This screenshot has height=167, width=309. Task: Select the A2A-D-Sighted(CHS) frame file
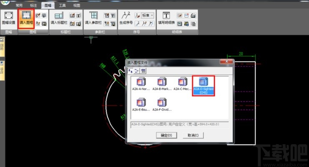point(203,86)
